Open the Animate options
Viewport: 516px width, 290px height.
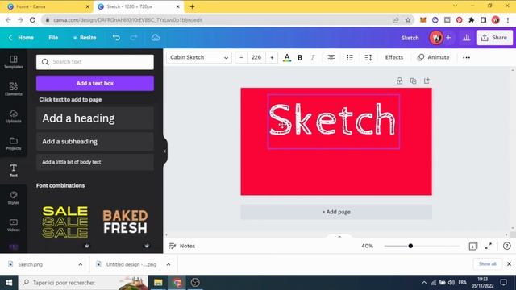click(x=434, y=57)
